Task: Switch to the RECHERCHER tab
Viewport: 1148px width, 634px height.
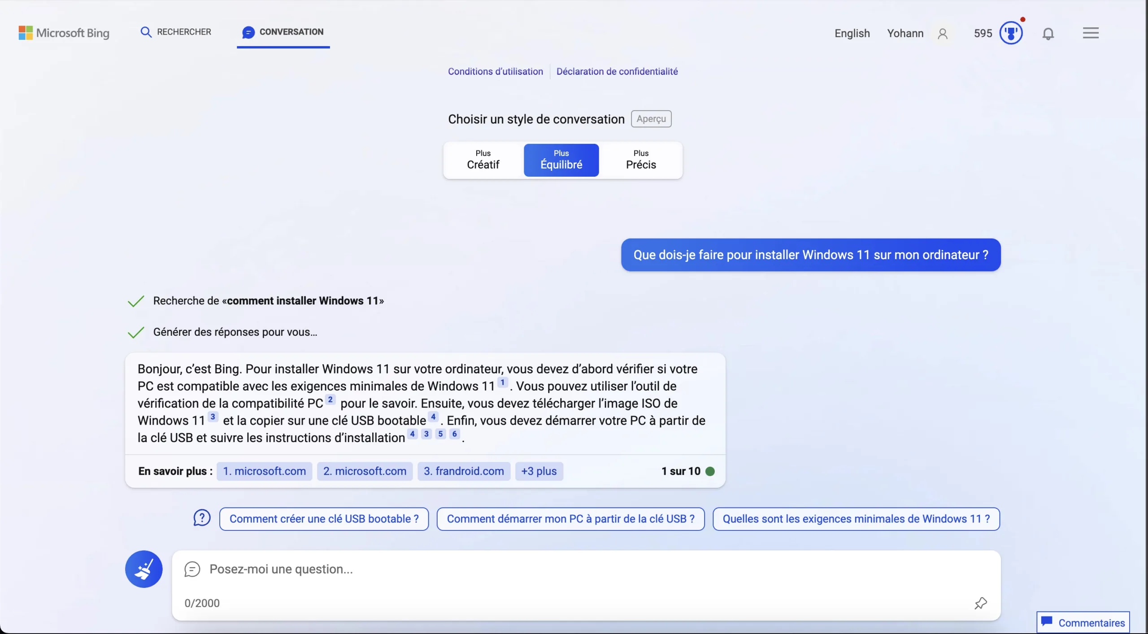Action: coord(175,32)
